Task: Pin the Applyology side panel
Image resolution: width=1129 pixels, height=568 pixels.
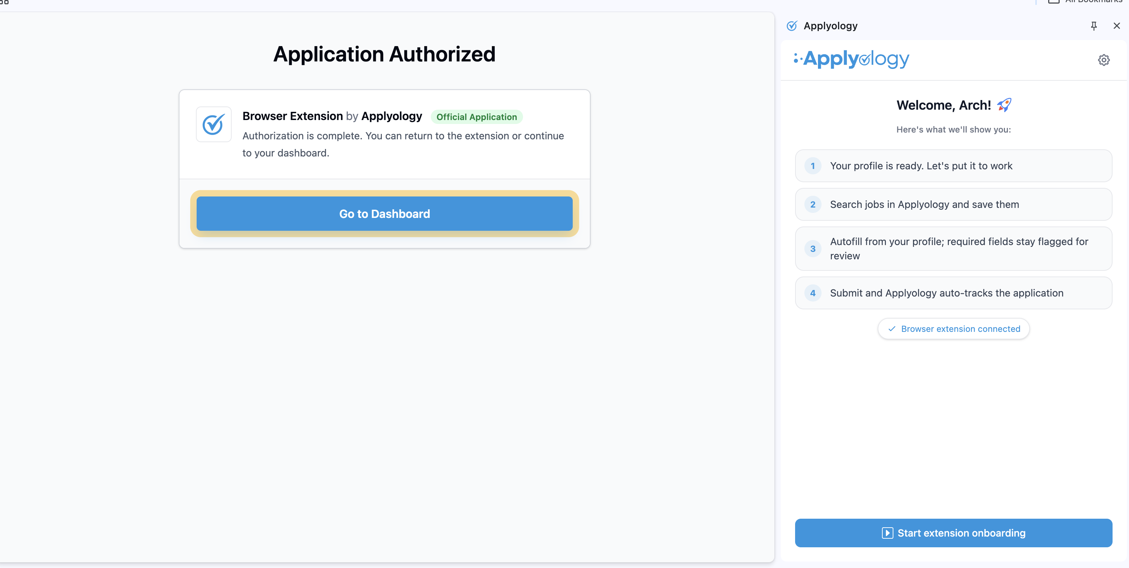Action: (x=1094, y=26)
